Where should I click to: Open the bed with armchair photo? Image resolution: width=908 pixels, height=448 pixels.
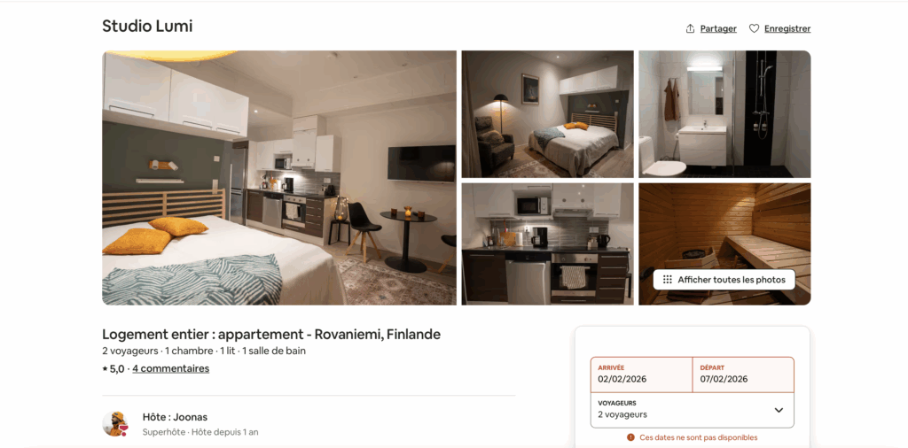coord(547,114)
